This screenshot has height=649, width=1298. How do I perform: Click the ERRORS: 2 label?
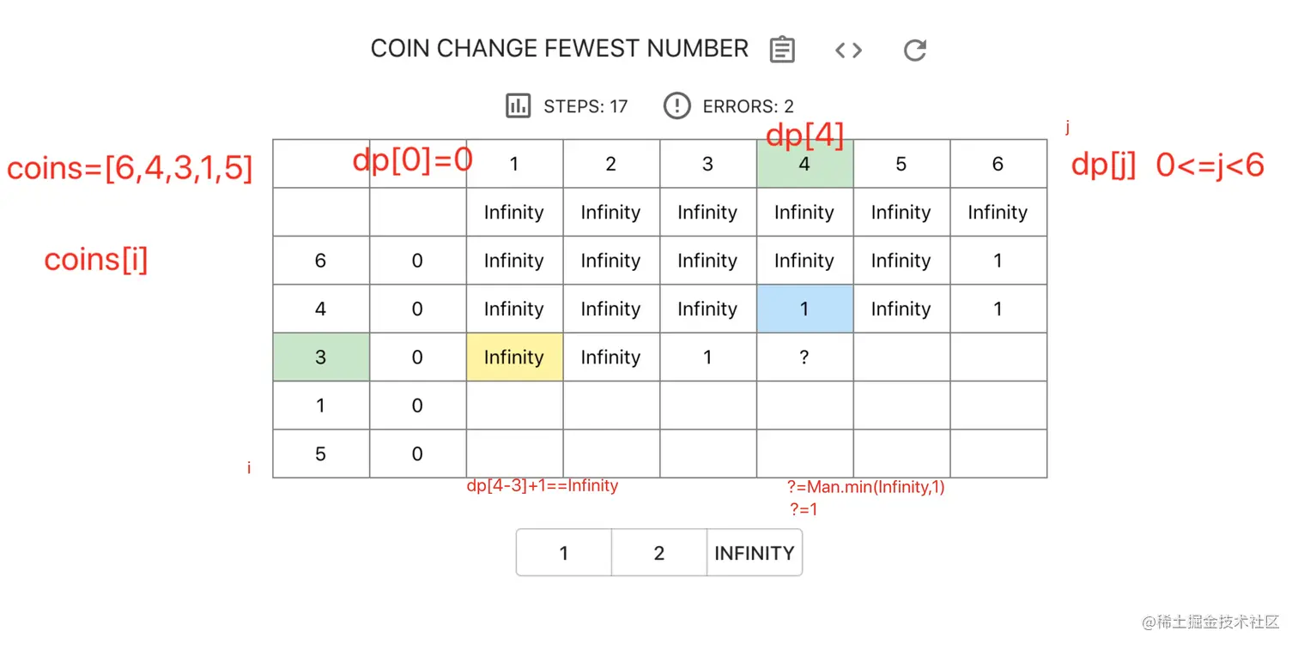point(748,107)
